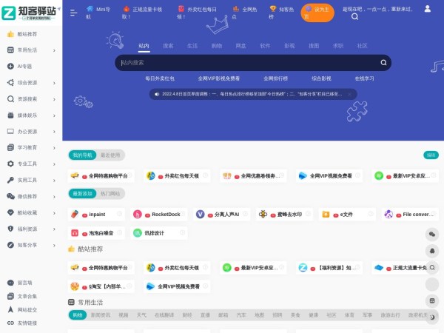The width and height of the screenshot is (444, 333).
Task: Select the 影视 search tab
Action: pyautogui.click(x=289, y=46)
